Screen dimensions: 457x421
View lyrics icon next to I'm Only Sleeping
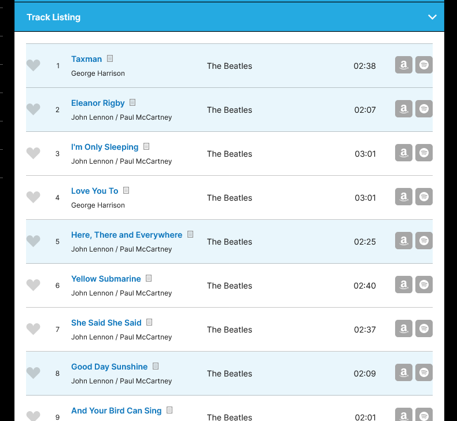click(x=146, y=147)
